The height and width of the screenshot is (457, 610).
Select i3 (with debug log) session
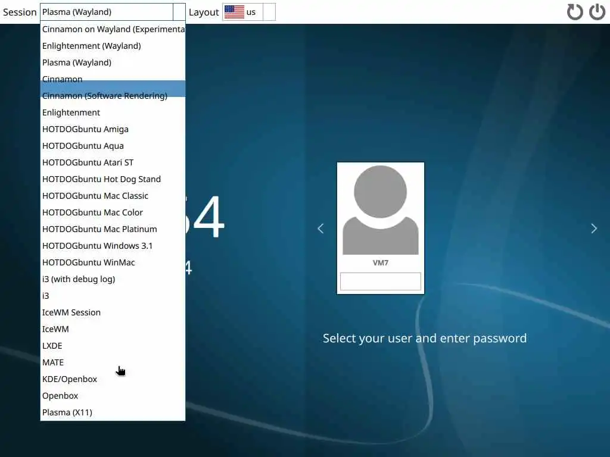click(x=113, y=280)
